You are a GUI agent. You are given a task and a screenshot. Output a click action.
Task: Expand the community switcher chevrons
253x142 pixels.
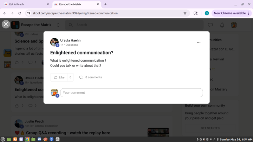pyautogui.click(x=58, y=25)
